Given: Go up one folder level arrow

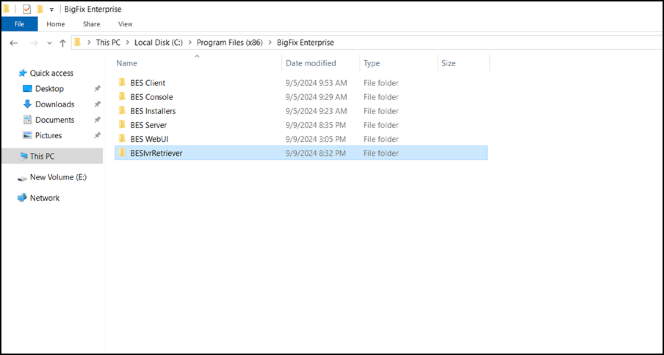Looking at the screenshot, I should coord(63,43).
